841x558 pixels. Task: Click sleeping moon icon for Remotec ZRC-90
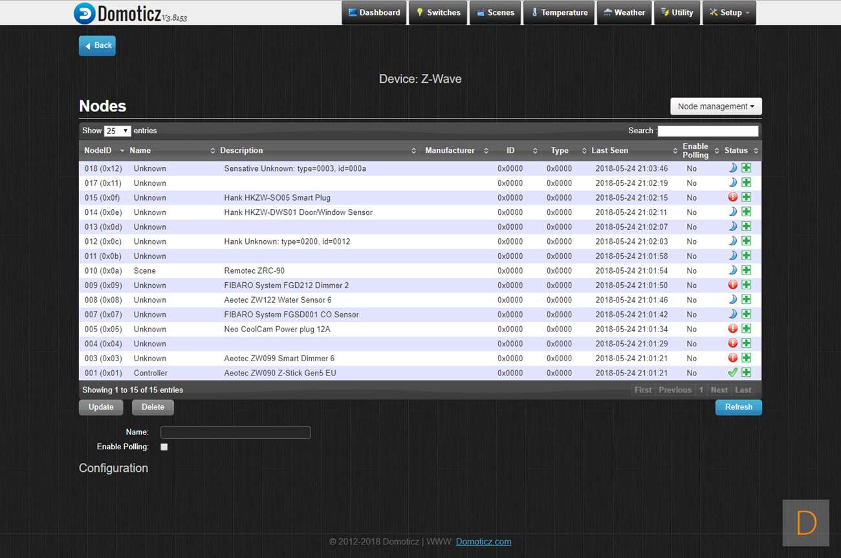(x=732, y=271)
